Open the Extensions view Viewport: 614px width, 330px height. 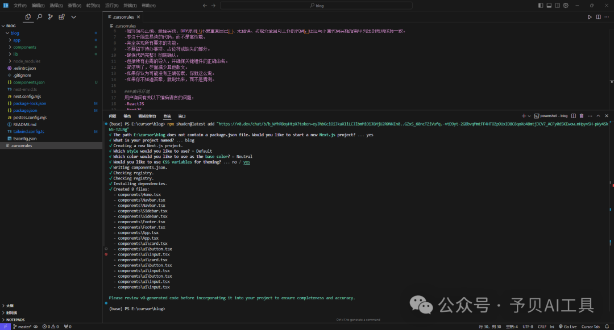(62, 17)
